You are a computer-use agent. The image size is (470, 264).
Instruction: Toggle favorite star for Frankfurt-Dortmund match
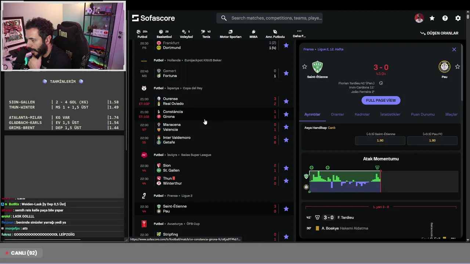tap(286, 45)
